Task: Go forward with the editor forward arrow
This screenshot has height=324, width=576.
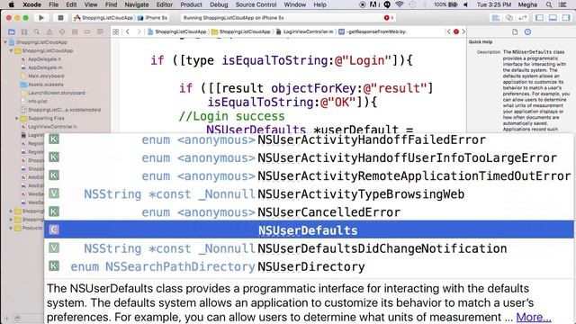Action: pyautogui.click(x=139, y=32)
